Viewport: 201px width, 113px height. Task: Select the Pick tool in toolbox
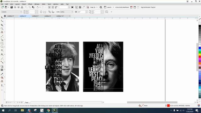pos(2,17)
